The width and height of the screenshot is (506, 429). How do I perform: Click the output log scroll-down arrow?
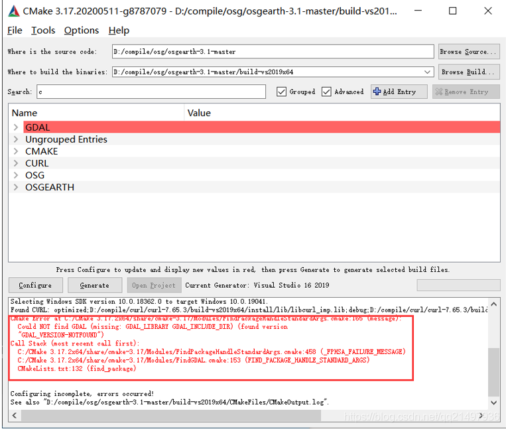pyautogui.click(x=494, y=402)
